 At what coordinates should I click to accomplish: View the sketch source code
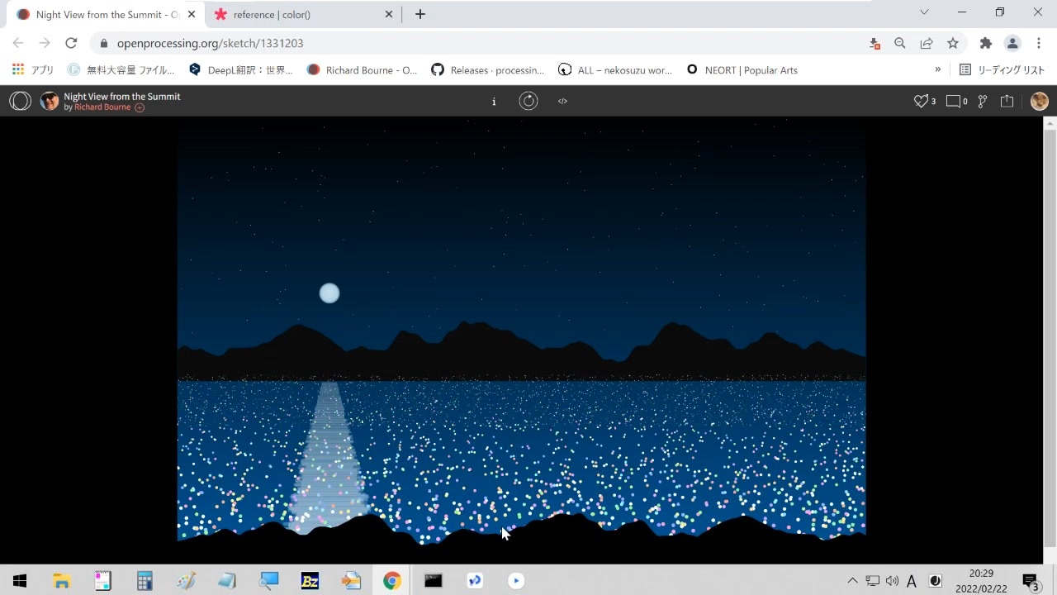562,101
